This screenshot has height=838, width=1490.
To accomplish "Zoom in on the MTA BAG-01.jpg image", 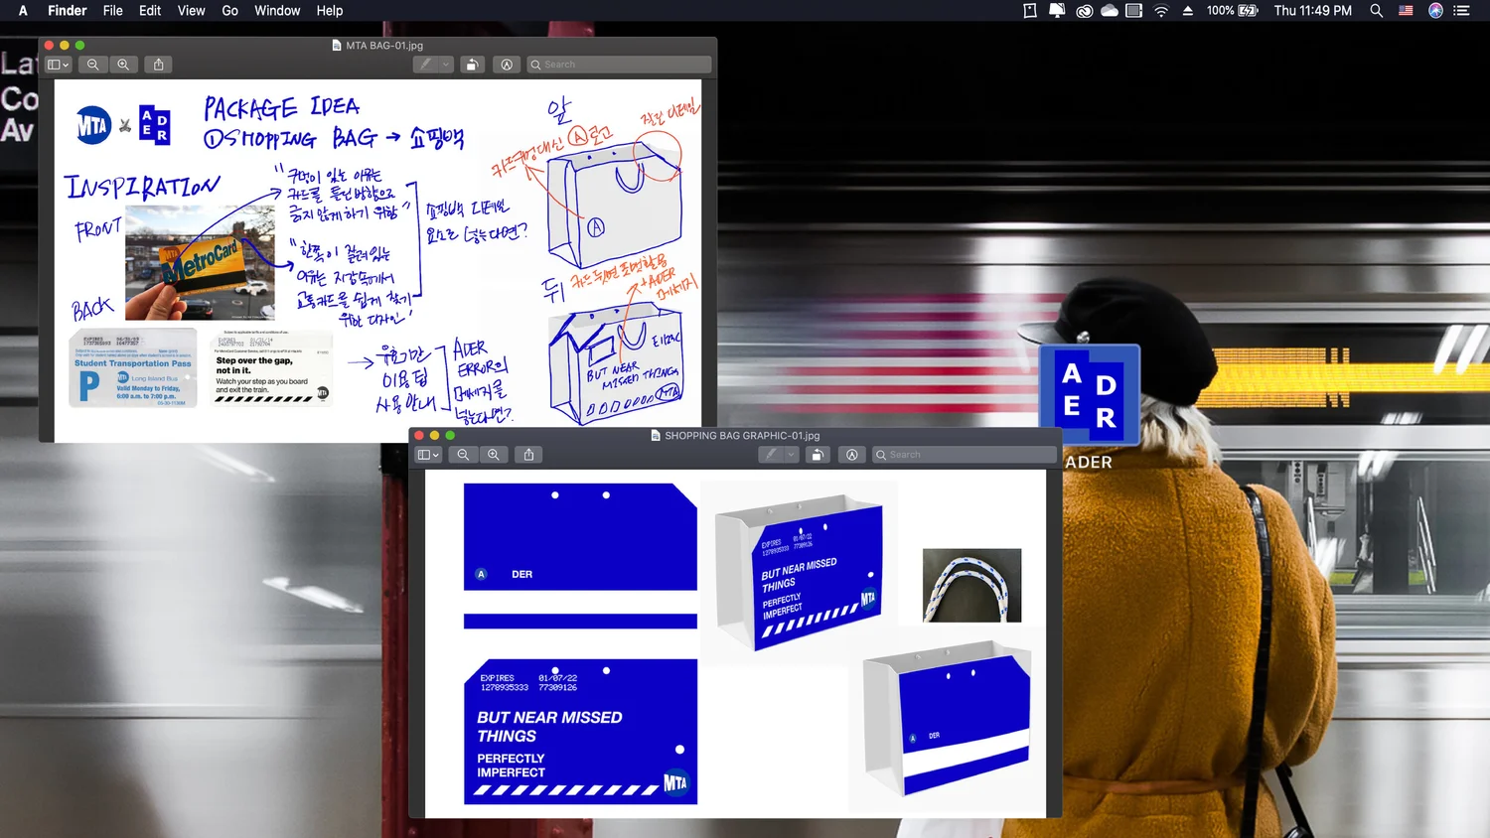I will (123, 65).
